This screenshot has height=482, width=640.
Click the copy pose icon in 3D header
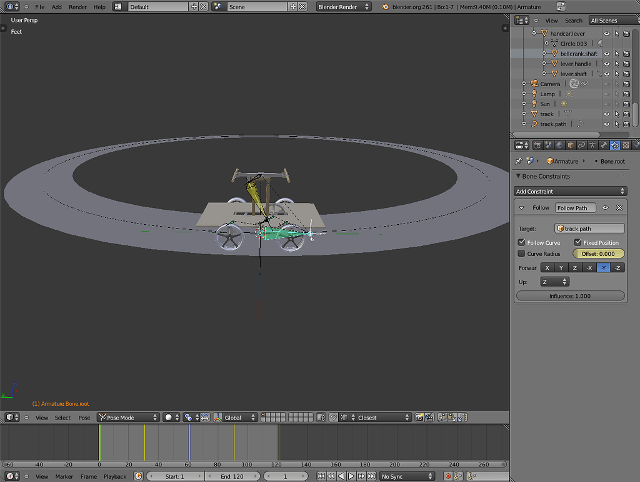[442, 418]
